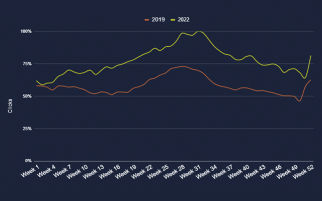Select the Week 43 axis label
The width and height of the screenshot is (322, 201).
(x=255, y=172)
